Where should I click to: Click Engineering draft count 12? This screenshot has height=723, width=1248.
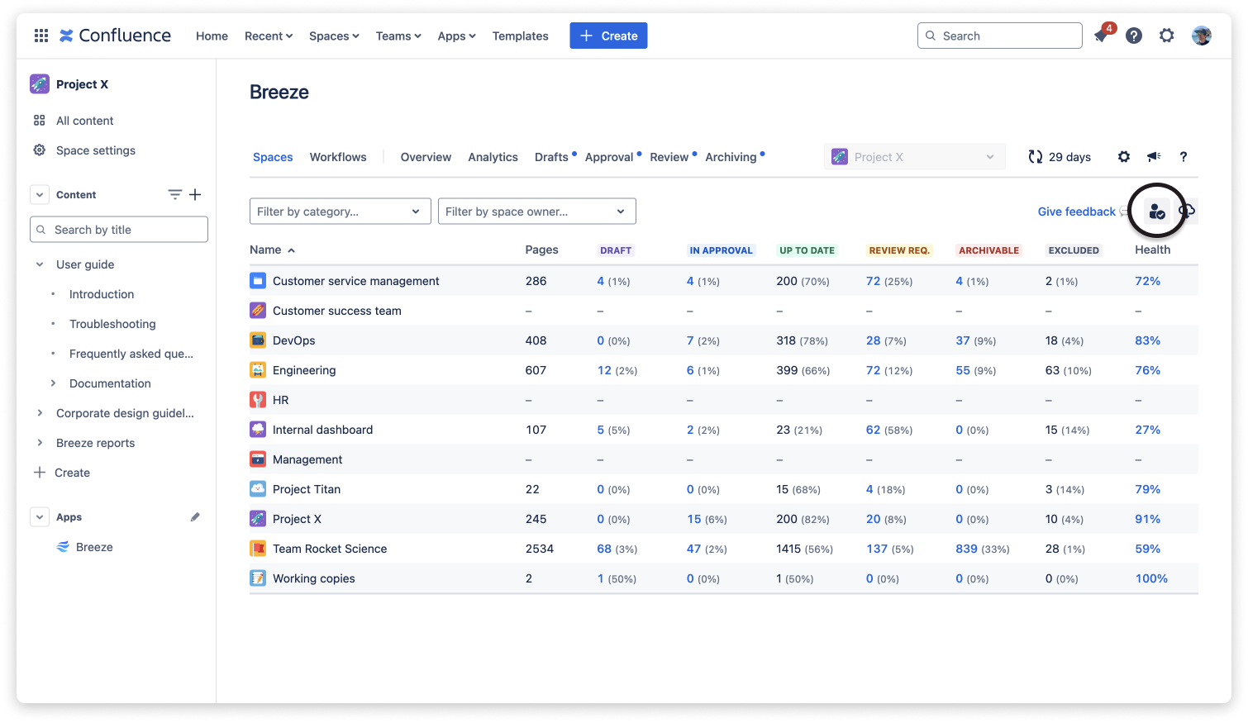point(604,370)
